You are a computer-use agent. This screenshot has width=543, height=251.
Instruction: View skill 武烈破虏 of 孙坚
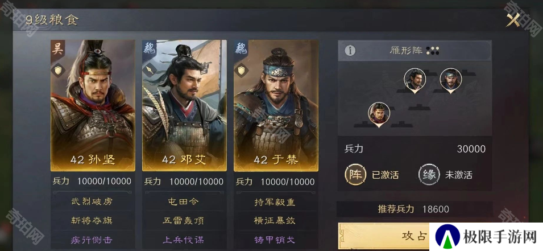[92, 202]
